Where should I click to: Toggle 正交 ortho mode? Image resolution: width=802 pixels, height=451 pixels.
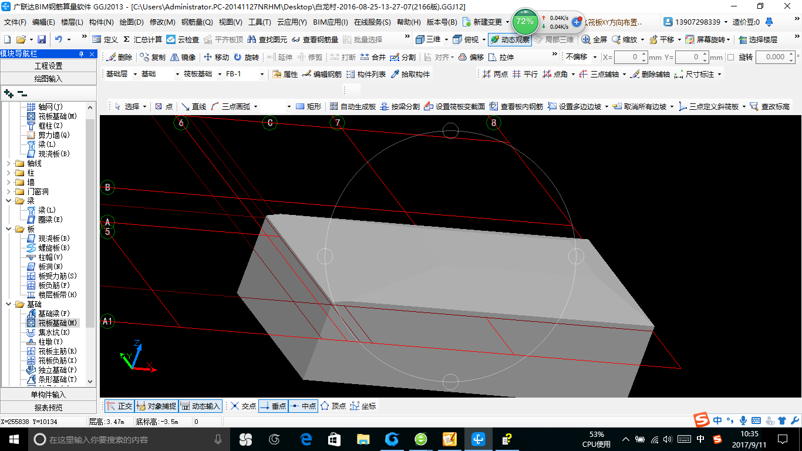coord(119,406)
